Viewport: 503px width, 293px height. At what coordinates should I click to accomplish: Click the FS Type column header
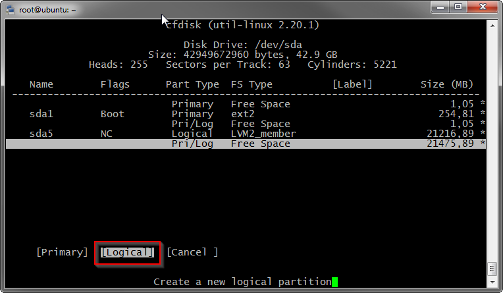tap(251, 84)
